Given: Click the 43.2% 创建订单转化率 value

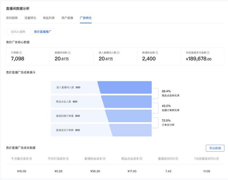Looking at the screenshot, I should [x=166, y=106].
